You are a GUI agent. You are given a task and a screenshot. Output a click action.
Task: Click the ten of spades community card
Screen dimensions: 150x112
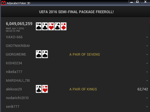pos(39,26)
